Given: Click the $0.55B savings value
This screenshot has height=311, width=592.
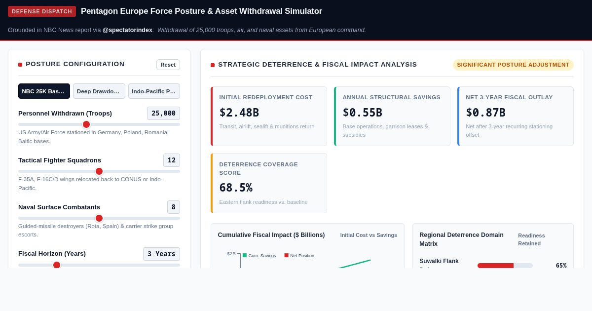Looking at the screenshot, I should coord(363,113).
